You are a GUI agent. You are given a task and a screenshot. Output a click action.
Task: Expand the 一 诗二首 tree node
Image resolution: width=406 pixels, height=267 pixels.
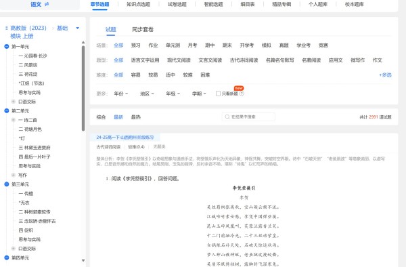(14, 120)
